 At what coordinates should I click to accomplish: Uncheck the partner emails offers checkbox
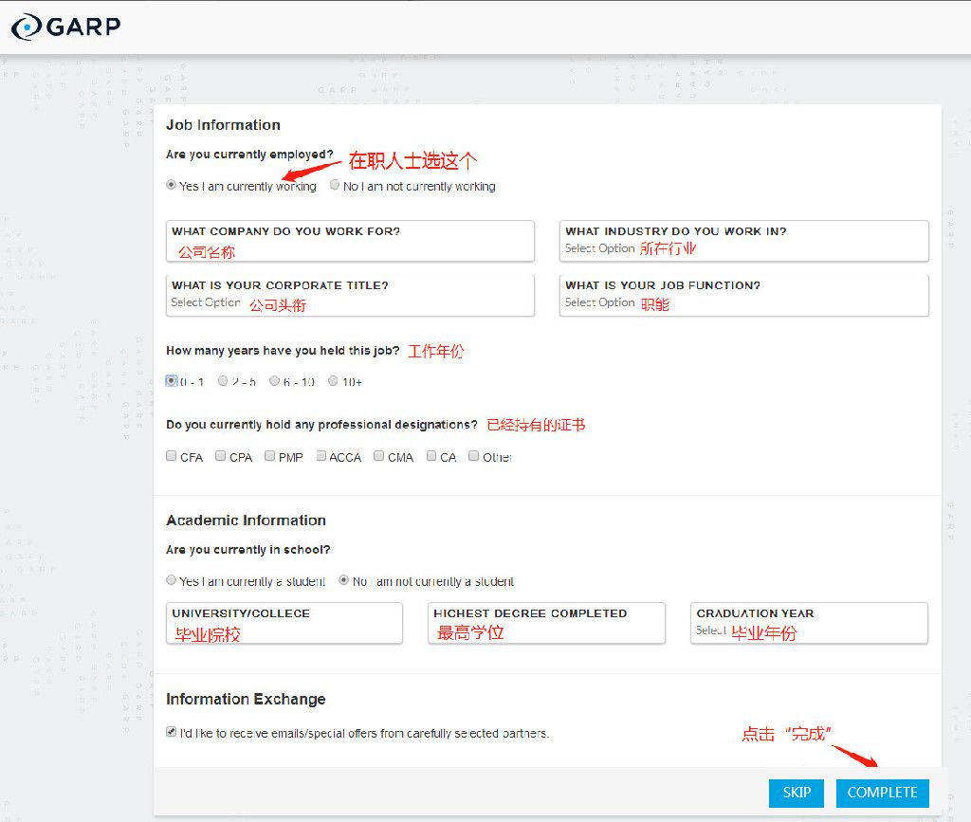tap(171, 732)
